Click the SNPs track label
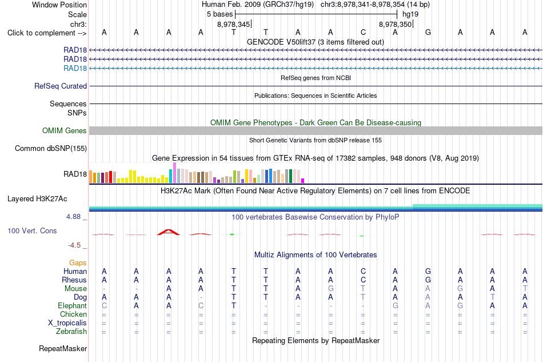 pyautogui.click(x=77, y=113)
